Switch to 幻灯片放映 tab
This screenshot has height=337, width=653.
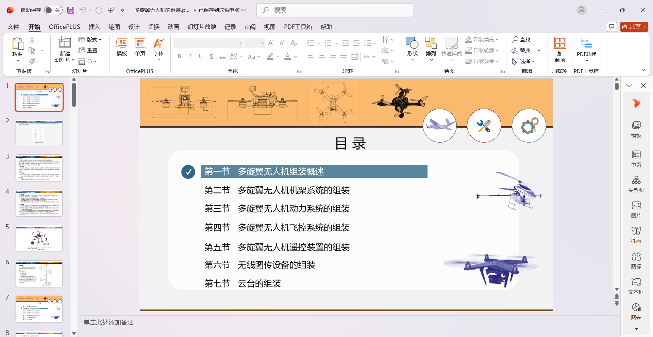[x=202, y=27]
